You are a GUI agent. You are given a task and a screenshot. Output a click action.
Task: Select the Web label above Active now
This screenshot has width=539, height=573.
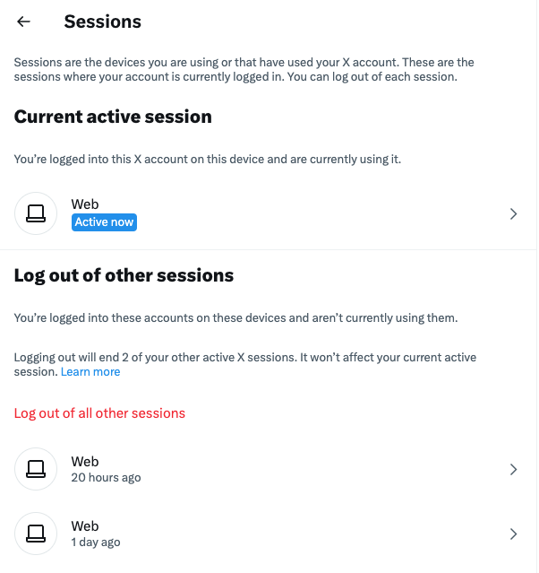point(85,204)
